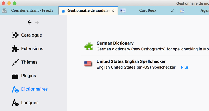Image resolution: width=209 pixels, height=111 pixels.
Task: Click the Plugins brick icon
Action: coord(15,76)
